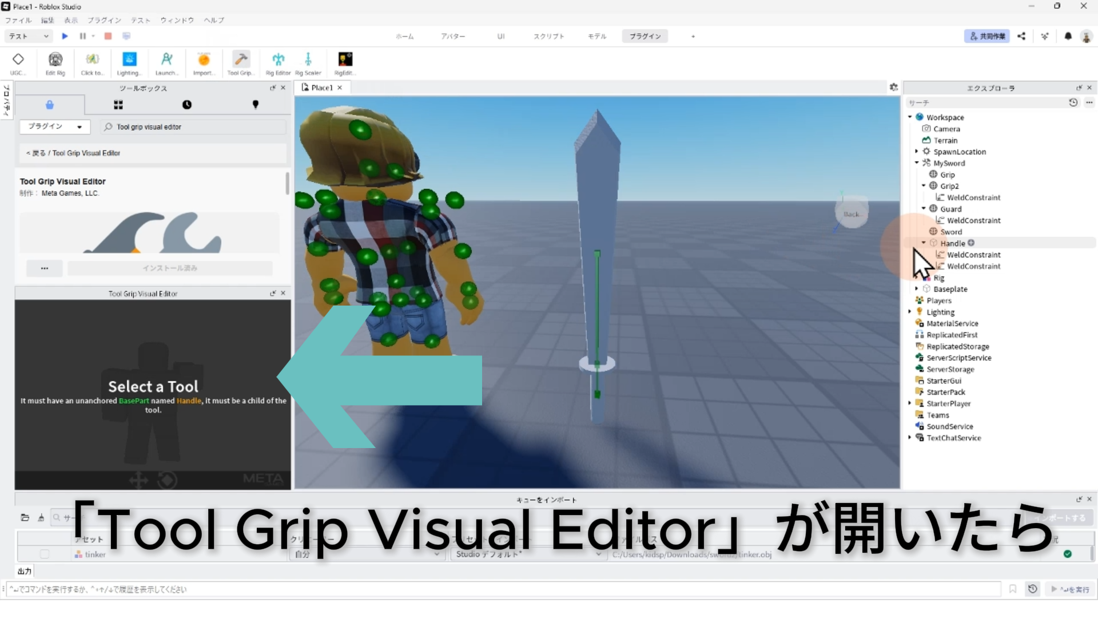The width and height of the screenshot is (1098, 618).
Task: Collapse the MySword tree node
Action: (917, 163)
